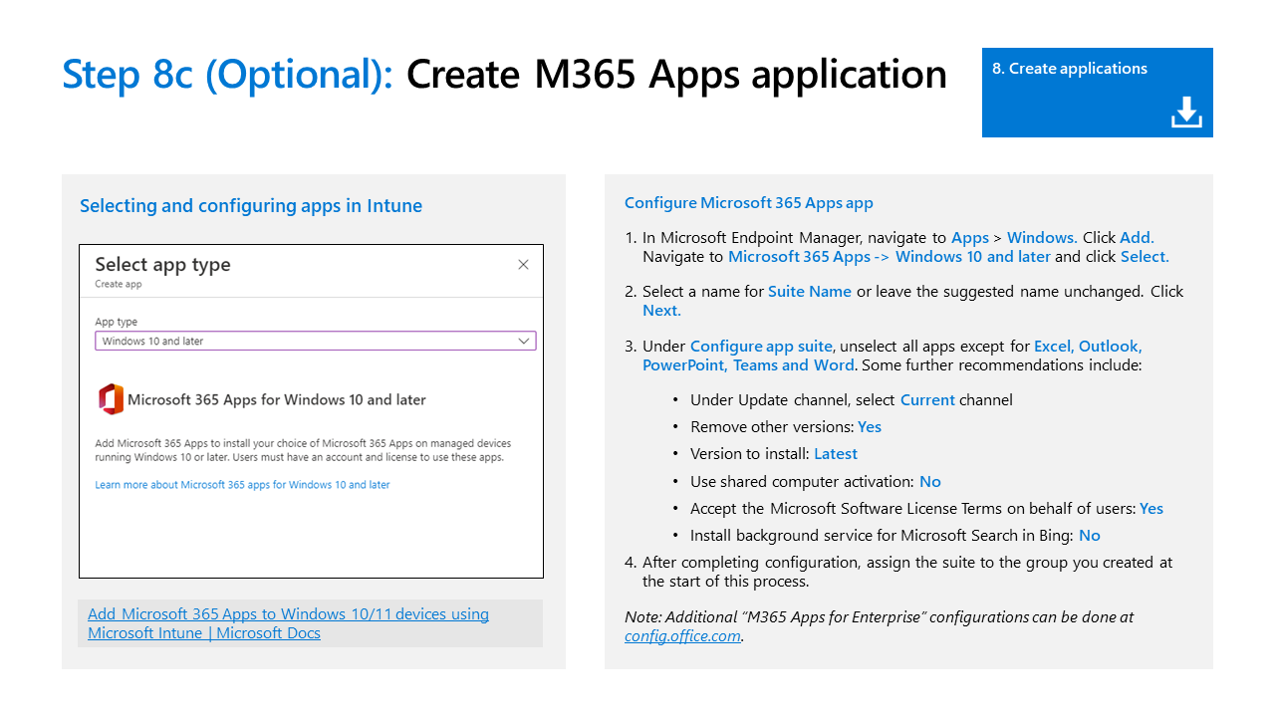Click the download icon in blue tile

tap(1186, 113)
